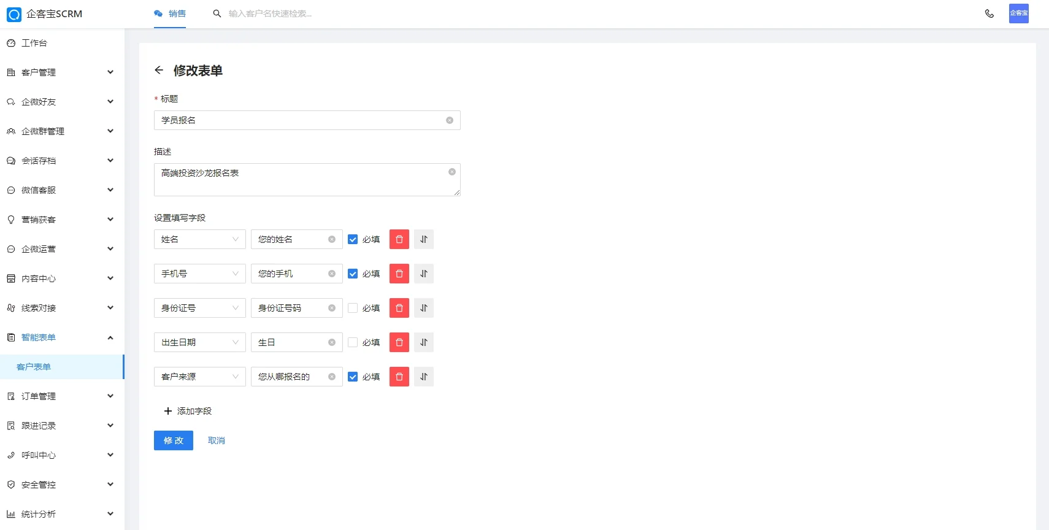Click the 描述 textarea
Image resolution: width=1049 pixels, height=530 pixels.
tap(307, 180)
